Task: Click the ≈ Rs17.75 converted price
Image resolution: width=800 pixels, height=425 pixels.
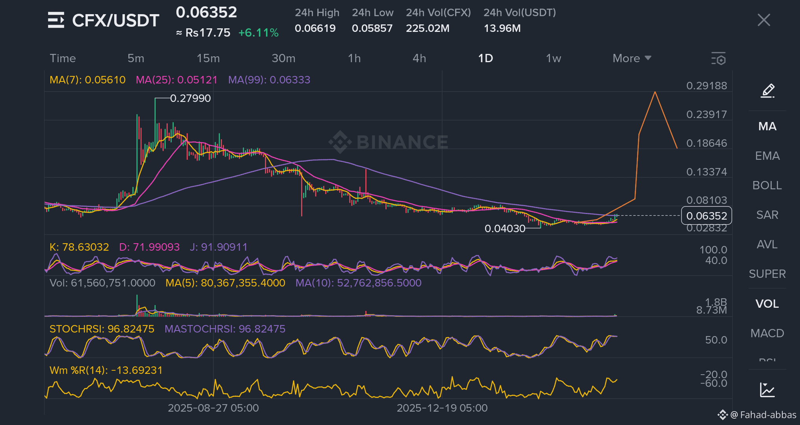Action: 203,33
